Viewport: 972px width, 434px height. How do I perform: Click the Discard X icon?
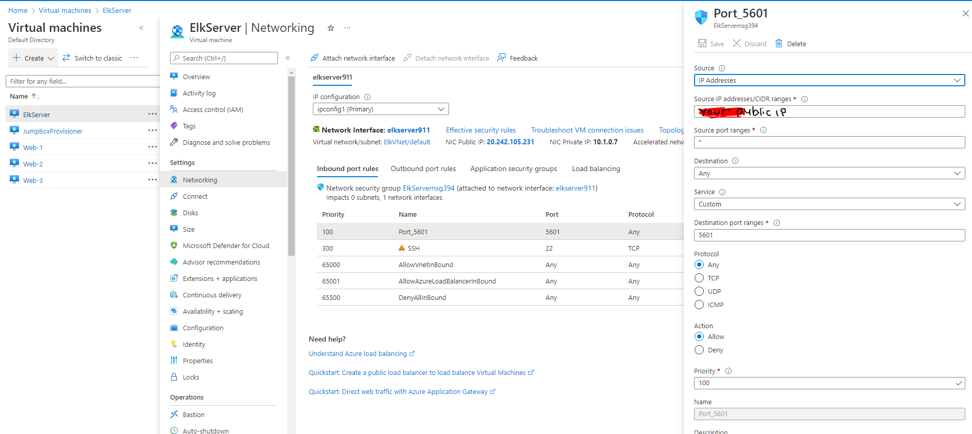[x=737, y=43]
